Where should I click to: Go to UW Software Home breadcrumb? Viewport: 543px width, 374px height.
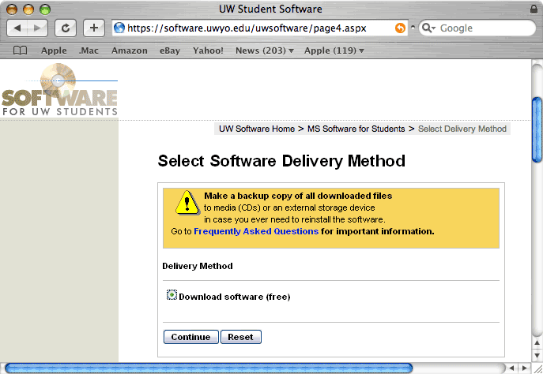[x=257, y=129]
